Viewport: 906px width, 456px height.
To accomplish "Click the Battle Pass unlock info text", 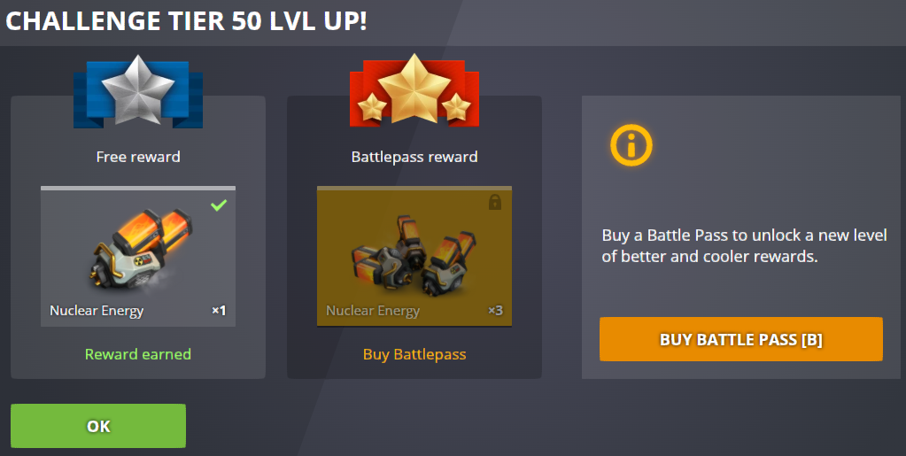I will tap(744, 245).
